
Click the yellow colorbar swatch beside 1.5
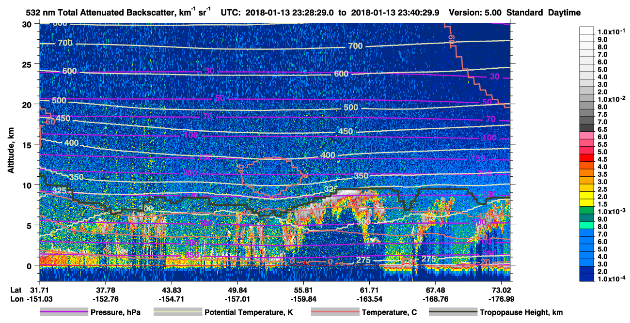pyautogui.click(x=586, y=202)
